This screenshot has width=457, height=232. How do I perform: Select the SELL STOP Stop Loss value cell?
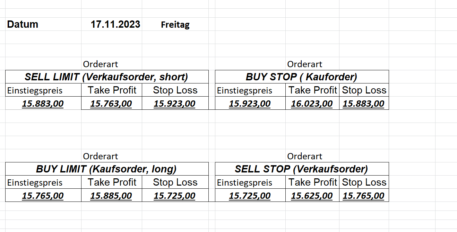click(x=364, y=196)
